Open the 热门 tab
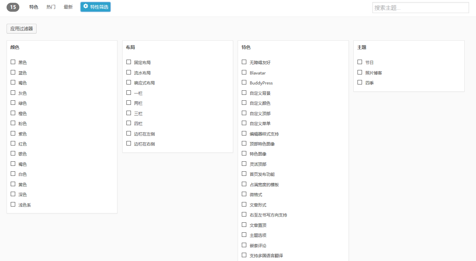 tap(51, 7)
